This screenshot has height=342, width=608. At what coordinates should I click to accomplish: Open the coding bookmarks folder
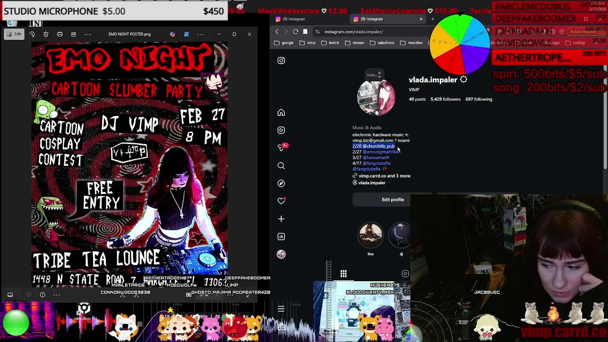[x=575, y=43]
